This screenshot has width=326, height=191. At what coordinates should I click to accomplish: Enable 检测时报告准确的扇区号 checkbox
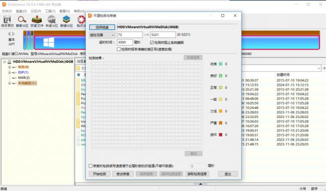pos(119,49)
